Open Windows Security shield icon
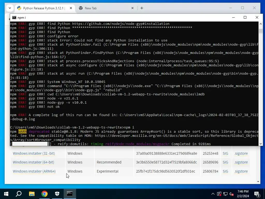This screenshot has width=265, height=199. pyautogui.click(x=57, y=194)
